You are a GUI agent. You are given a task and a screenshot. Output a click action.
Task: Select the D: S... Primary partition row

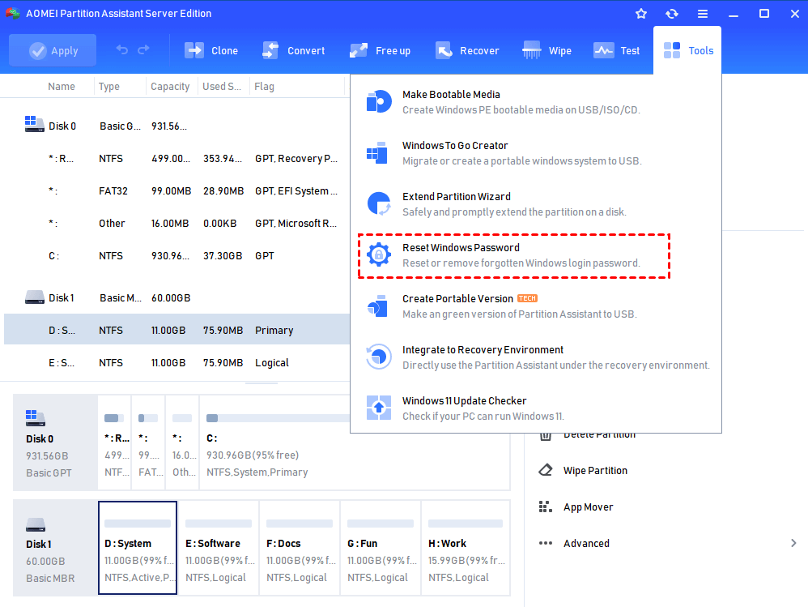click(x=176, y=330)
